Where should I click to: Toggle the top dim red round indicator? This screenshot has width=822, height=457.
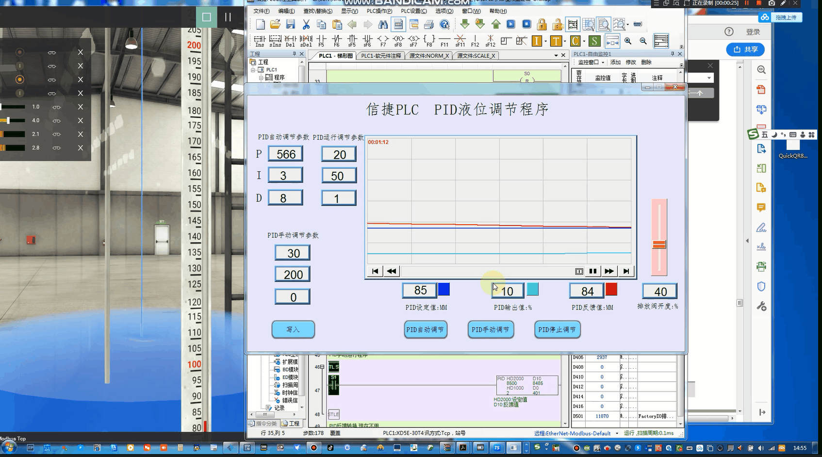pos(19,52)
